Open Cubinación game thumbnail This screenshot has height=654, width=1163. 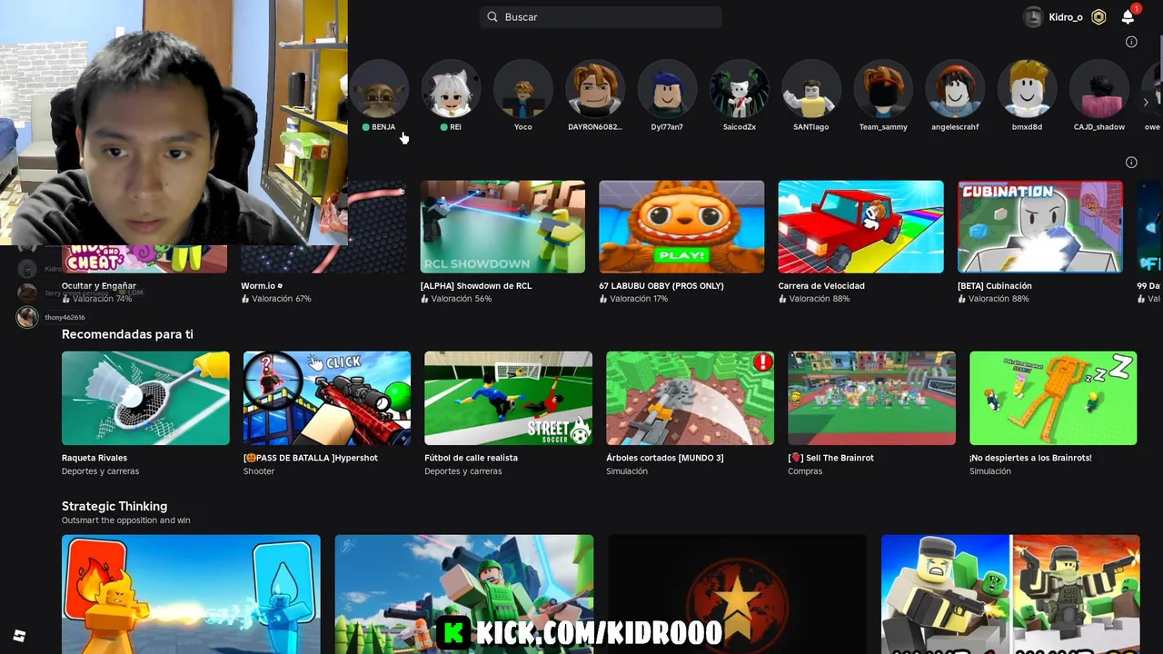(1040, 227)
